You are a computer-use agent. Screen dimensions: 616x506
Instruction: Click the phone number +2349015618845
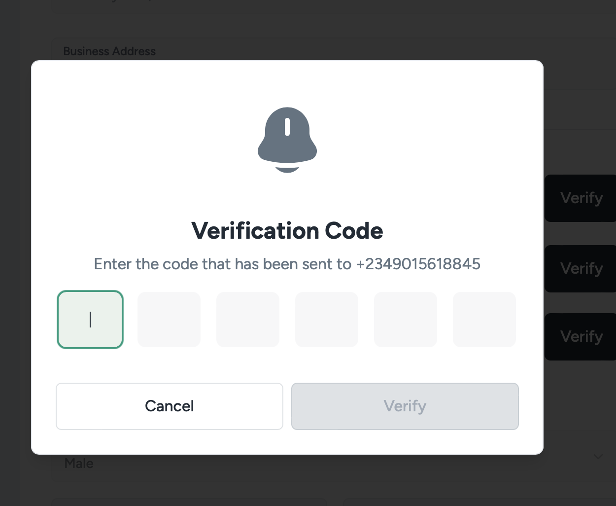(418, 264)
